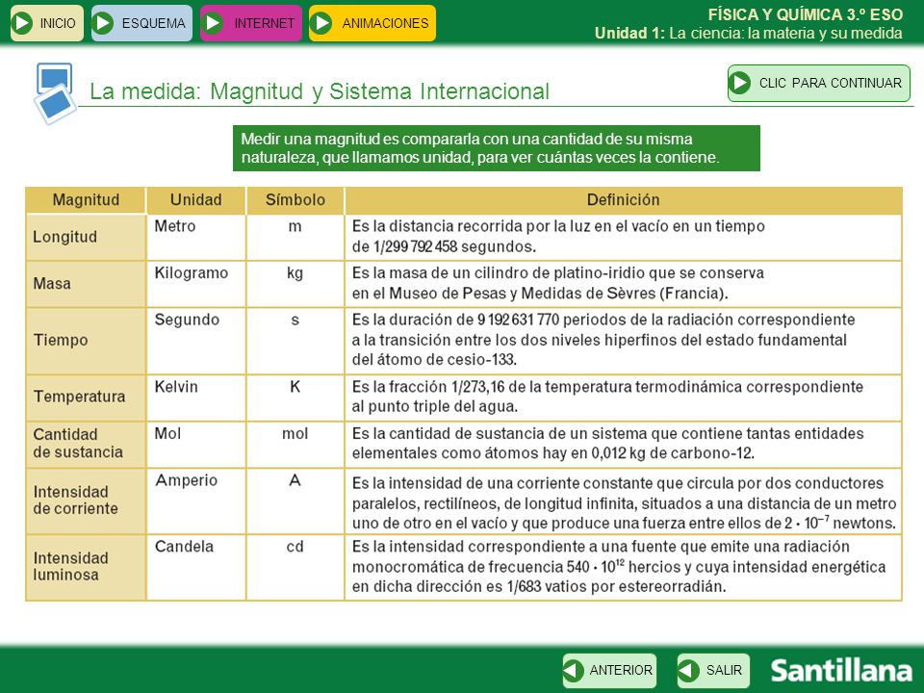
Task: Open the ESQUEMA navigation tab
Action: tap(142, 23)
